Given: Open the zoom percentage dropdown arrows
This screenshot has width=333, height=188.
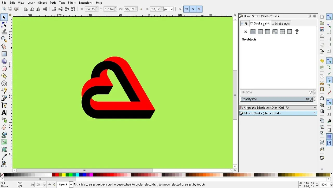Looking at the screenshot, I should pyautogui.click(x=331, y=185).
